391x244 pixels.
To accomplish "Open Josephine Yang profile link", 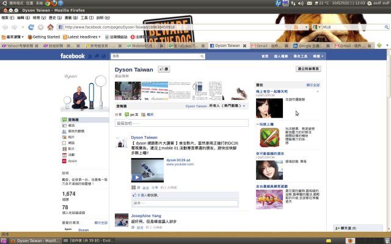I will coord(146,216).
